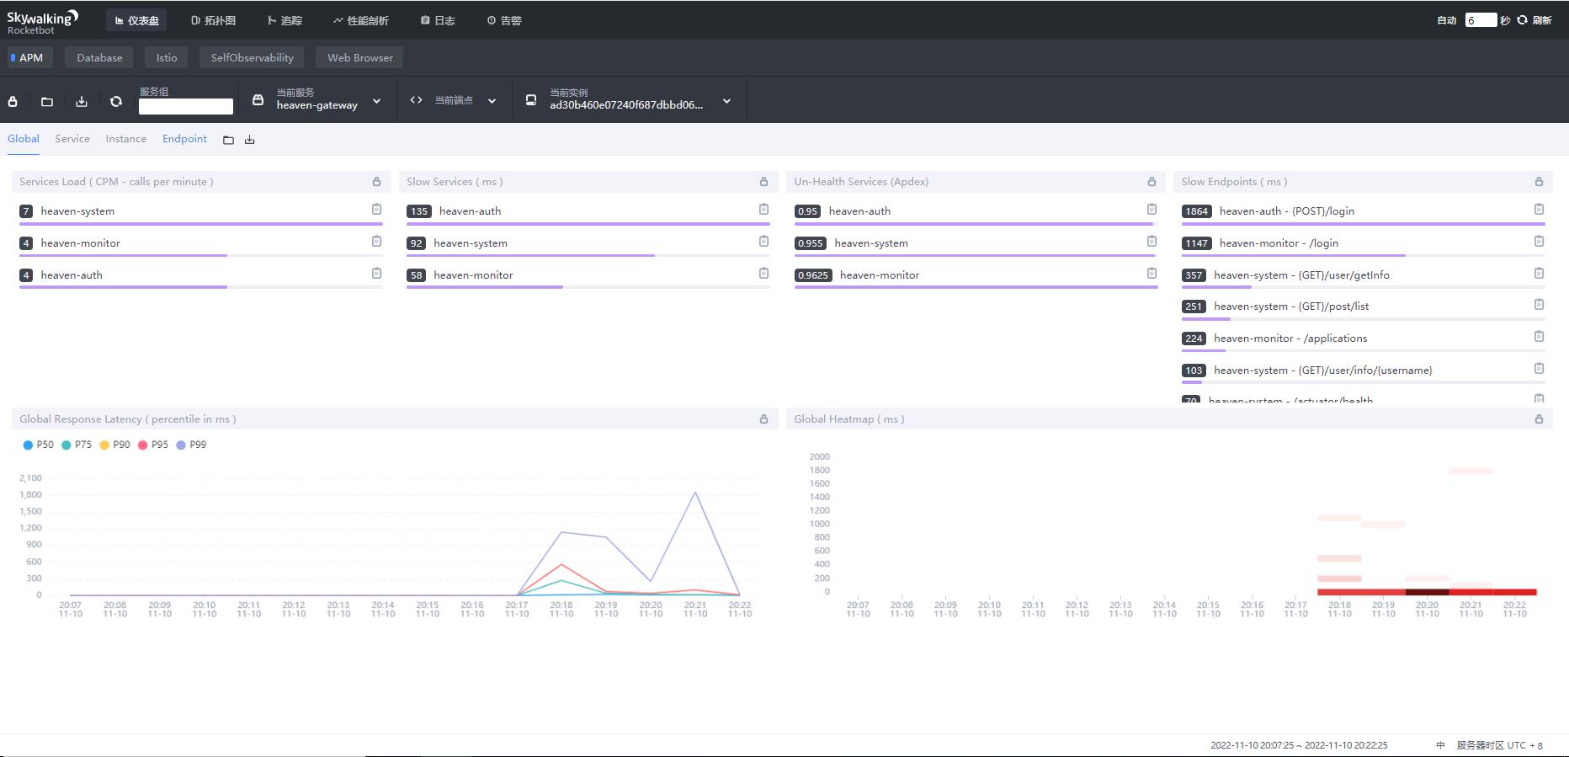Image resolution: width=1569 pixels, height=757 pixels.
Task: Click the dark red heatmap cell at 20:20
Action: point(1427,592)
